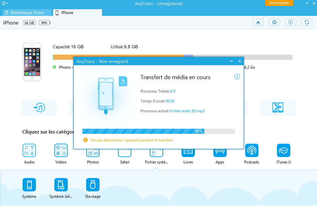The image size is (317, 206).
Task: Open the Stockage section
Action: pyautogui.click(x=93, y=185)
